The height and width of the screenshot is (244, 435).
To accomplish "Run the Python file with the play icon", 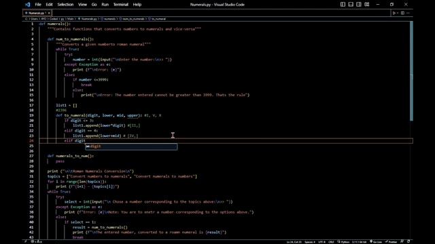I will [x=394, y=13].
